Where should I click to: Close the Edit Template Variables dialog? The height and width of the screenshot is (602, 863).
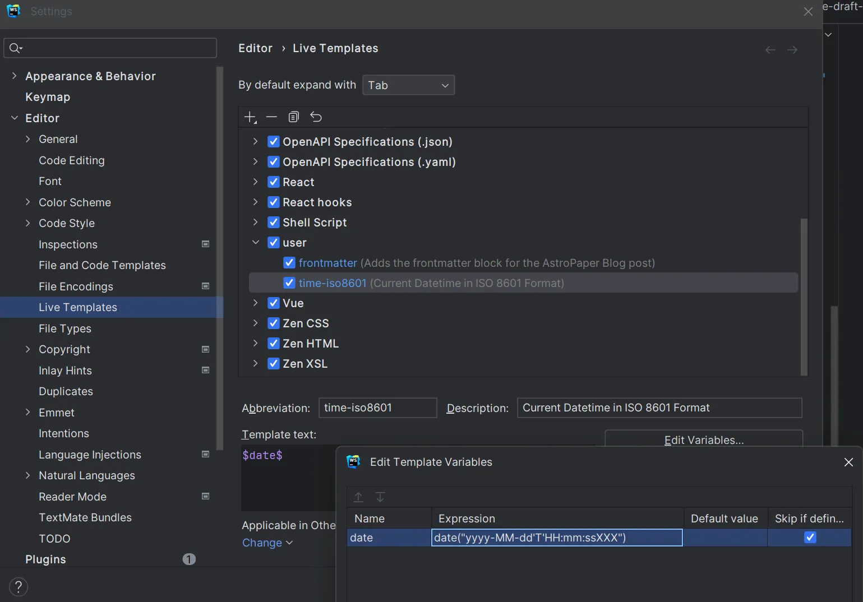[x=848, y=462]
